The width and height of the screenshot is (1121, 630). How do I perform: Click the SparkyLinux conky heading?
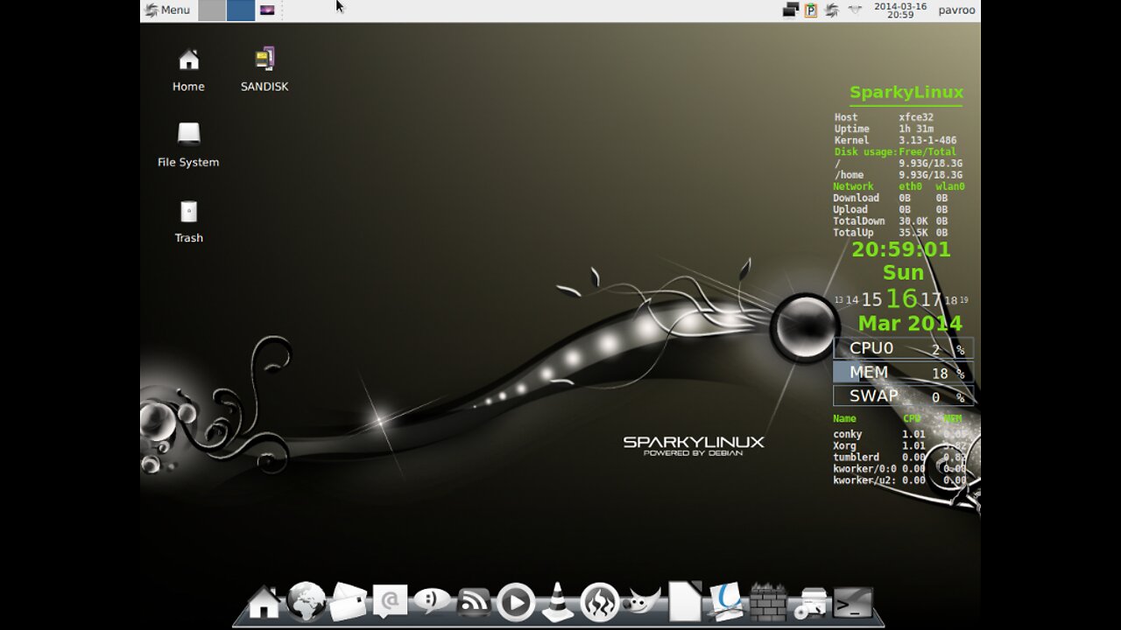(906, 92)
